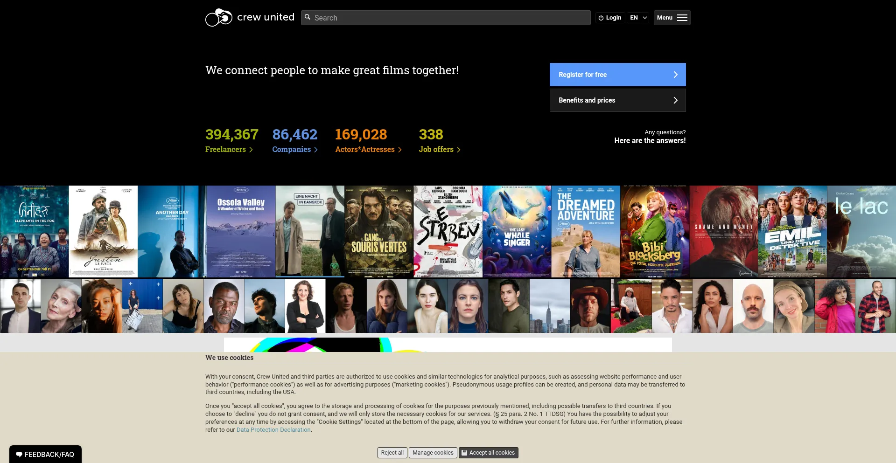
Task: Click the Here are the answers link
Action: (650, 140)
